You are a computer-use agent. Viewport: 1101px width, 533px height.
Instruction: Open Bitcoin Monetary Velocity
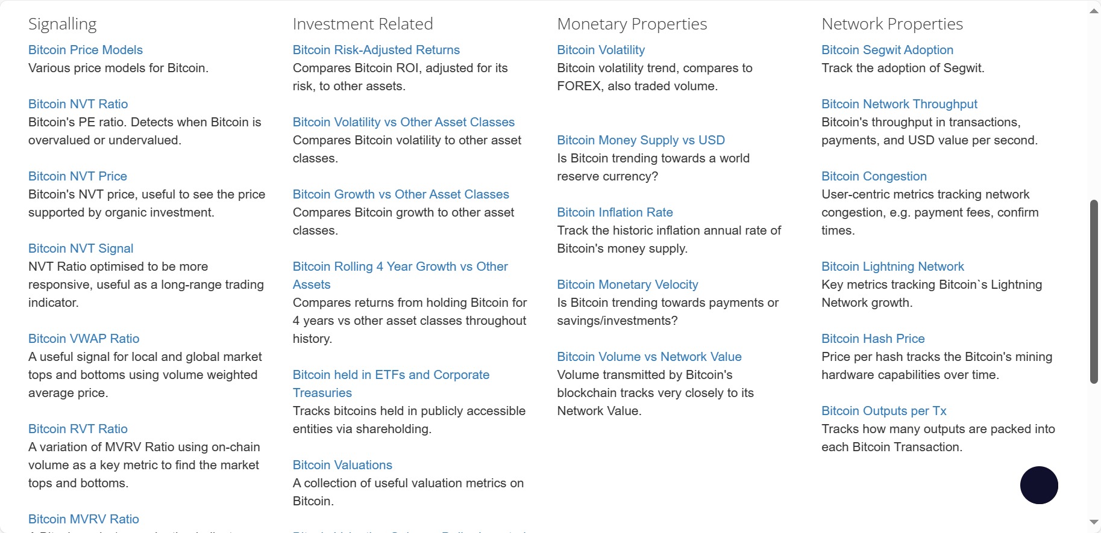tap(627, 285)
